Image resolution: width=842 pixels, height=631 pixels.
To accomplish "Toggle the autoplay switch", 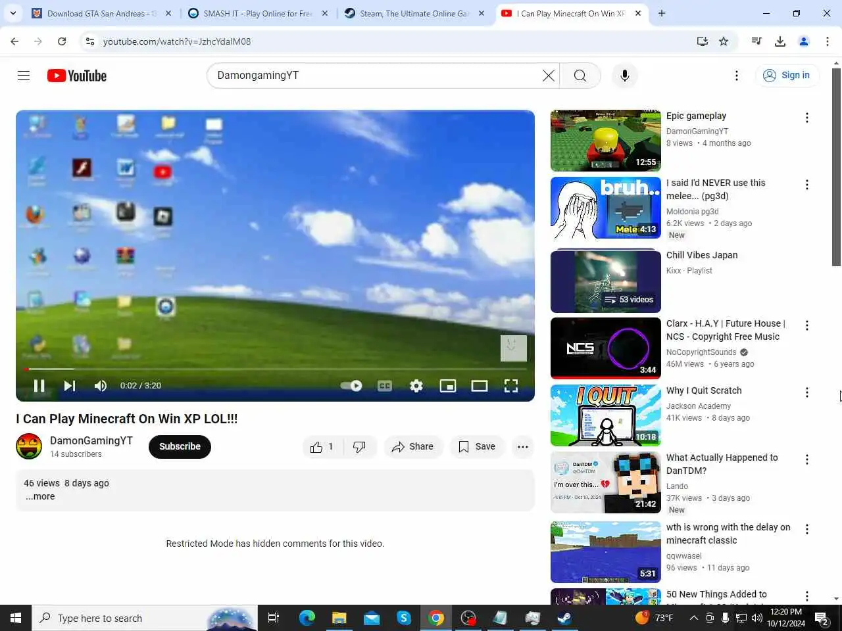I will (351, 386).
